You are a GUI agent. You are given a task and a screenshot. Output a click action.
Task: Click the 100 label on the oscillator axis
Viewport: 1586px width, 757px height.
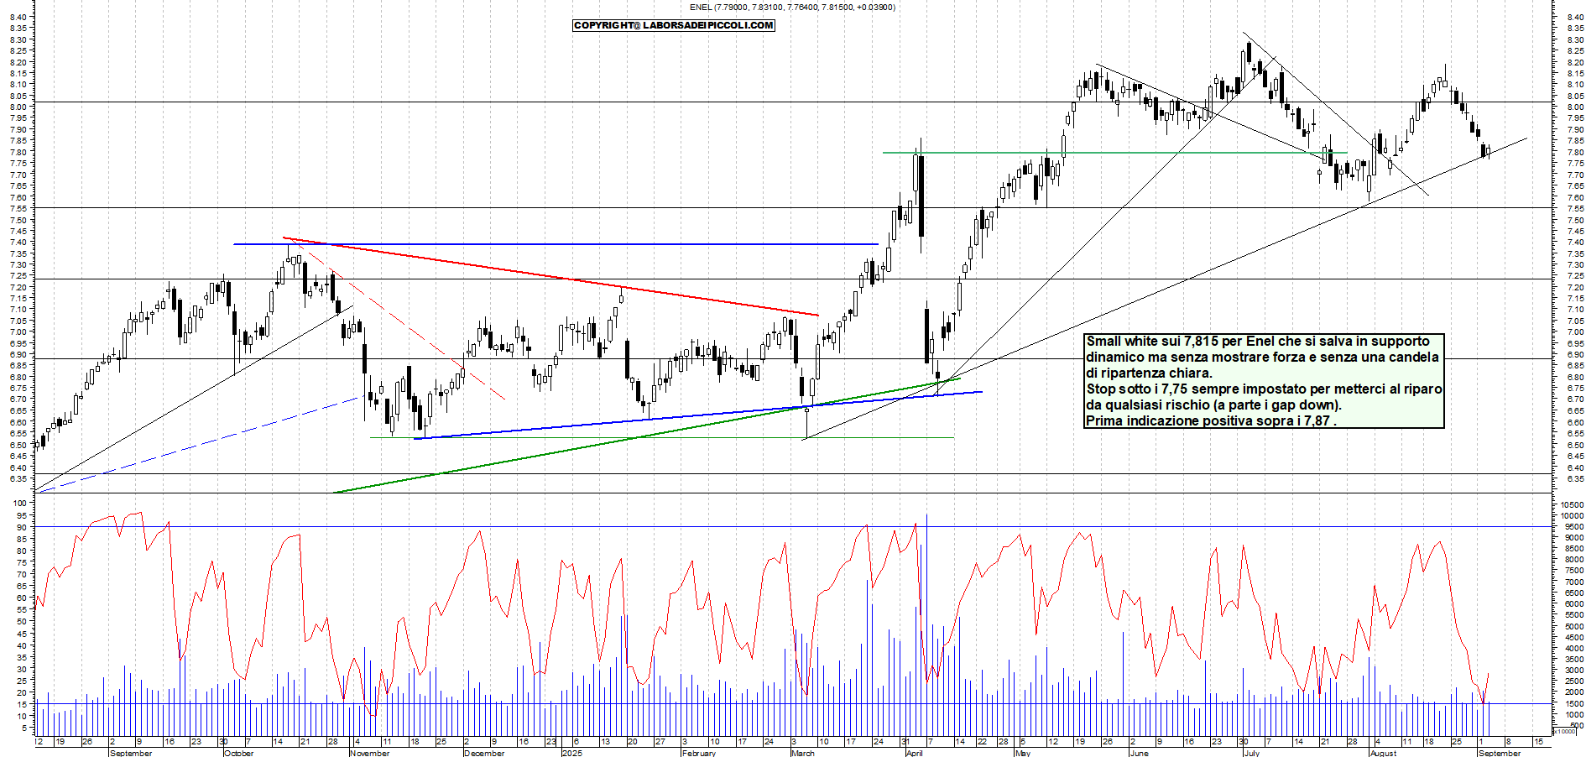(18, 504)
